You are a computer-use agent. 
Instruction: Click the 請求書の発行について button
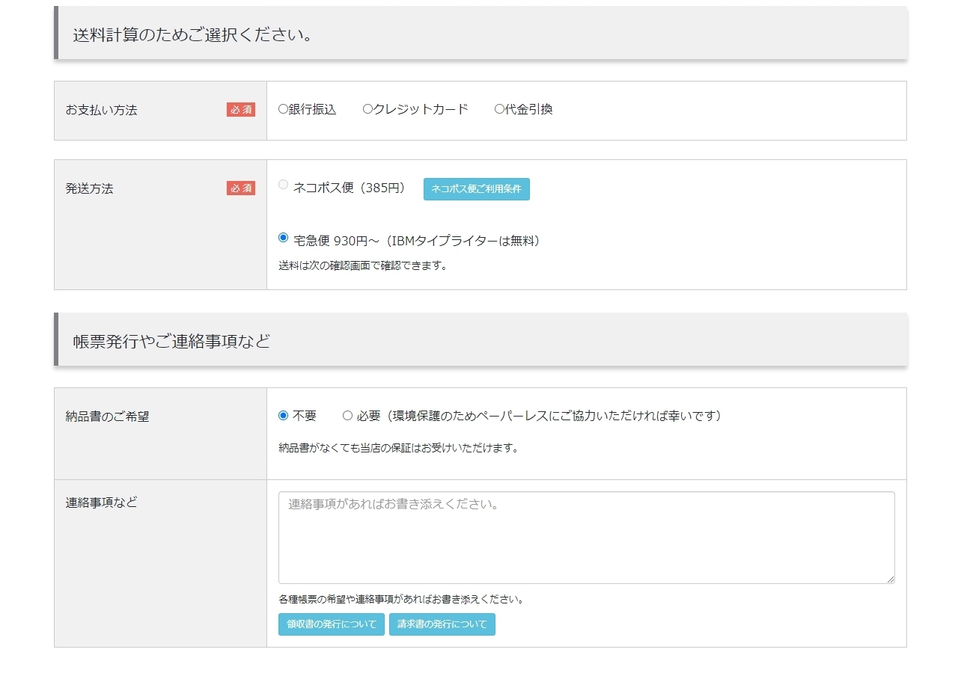442,624
